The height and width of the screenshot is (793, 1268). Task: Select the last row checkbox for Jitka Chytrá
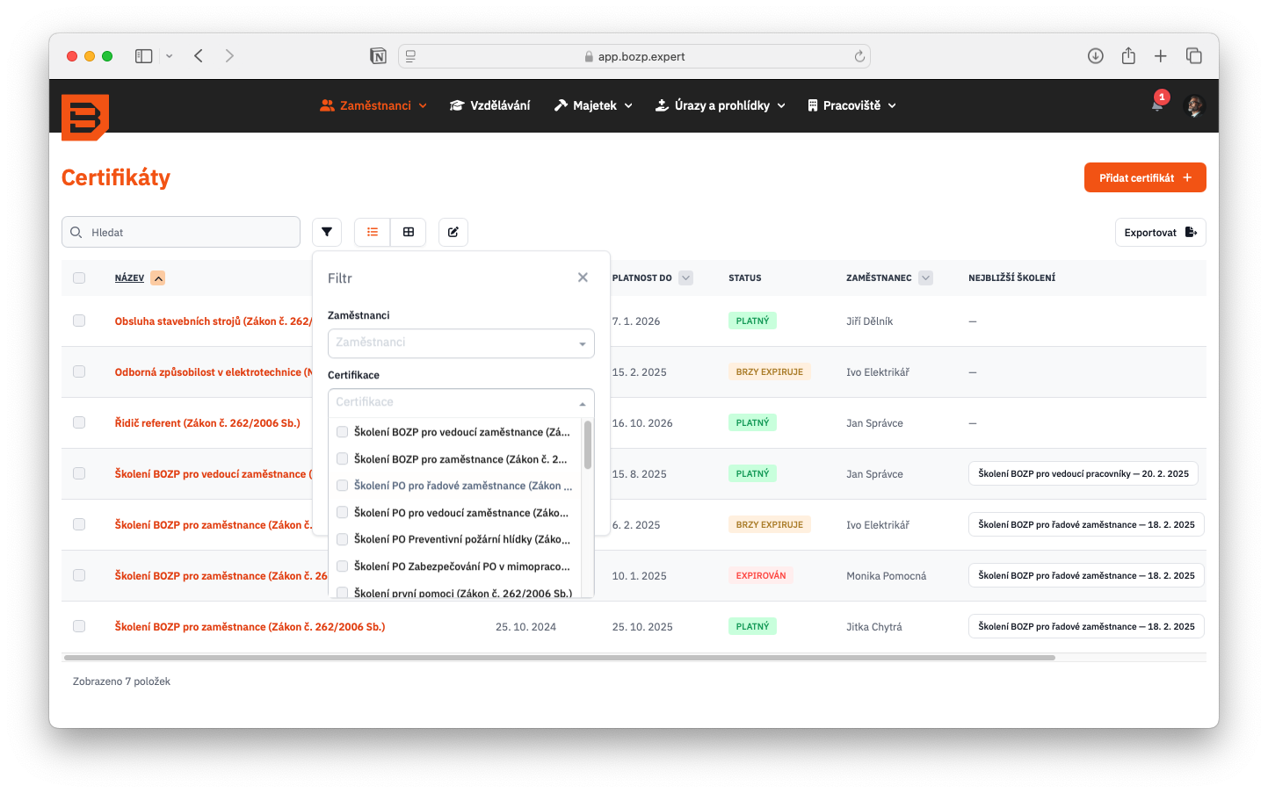point(79,626)
